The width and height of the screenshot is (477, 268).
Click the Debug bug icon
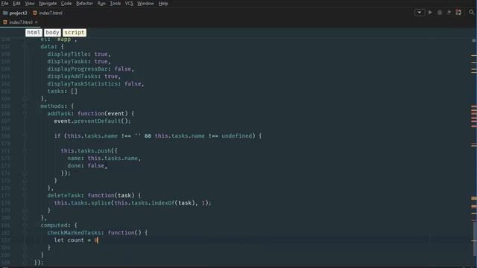(x=440, y=13)
